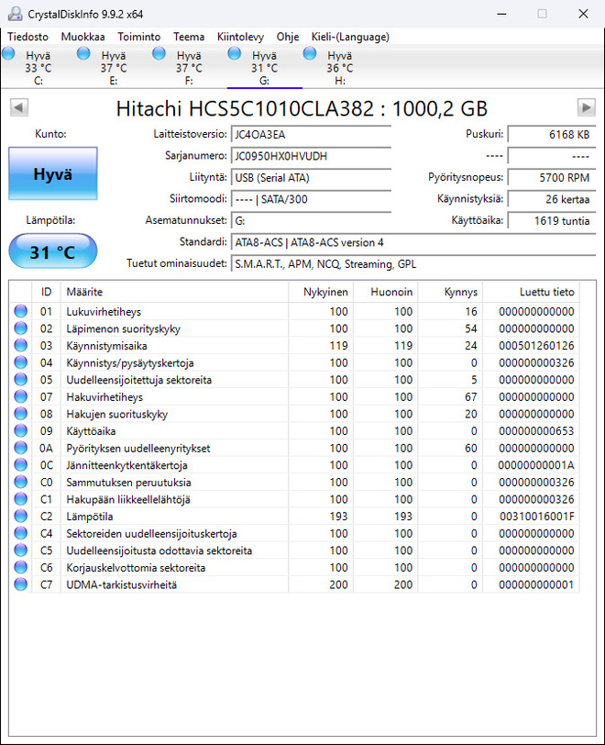Click status orb for Lämpötila attribute row
This screenshot has width=605, height=745.
[x=21, y=516]
